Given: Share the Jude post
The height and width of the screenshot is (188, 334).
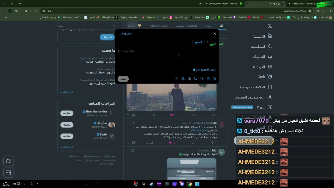Looking at the screenshot, I should [128, 143].
